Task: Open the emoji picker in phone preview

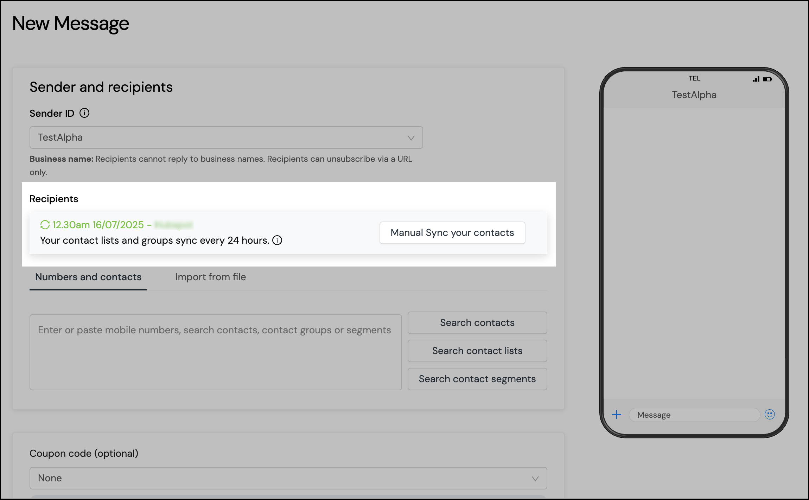Action: click(770, 415)
